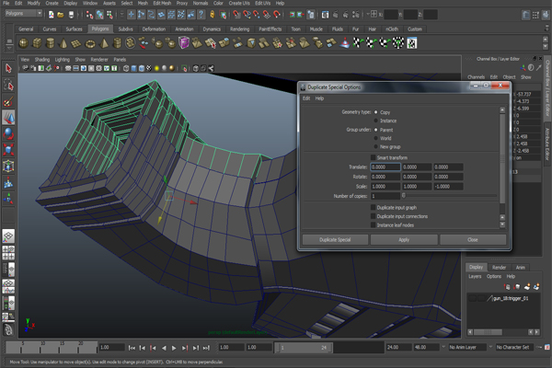Open the Create UVs menu

(239, 3)
